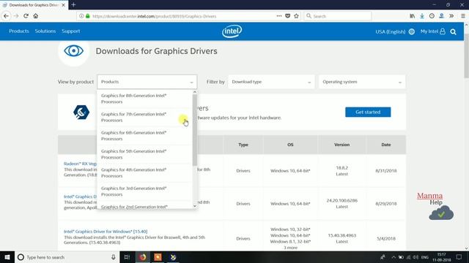Click the 8/31/2018 date cell
The image size is (469, 263).
pyautogui.click(x=386, y=171)
